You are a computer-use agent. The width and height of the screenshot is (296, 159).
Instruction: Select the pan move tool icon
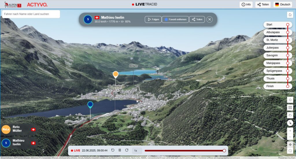coord(290,144)
